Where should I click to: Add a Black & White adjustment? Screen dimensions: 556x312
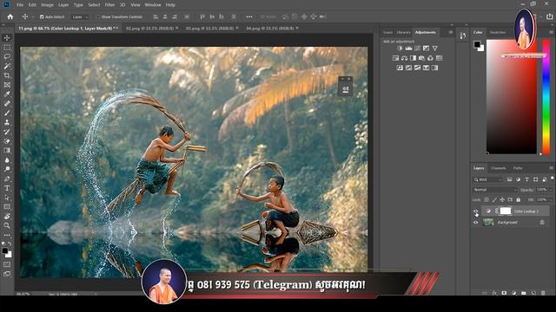click(414, 58)
